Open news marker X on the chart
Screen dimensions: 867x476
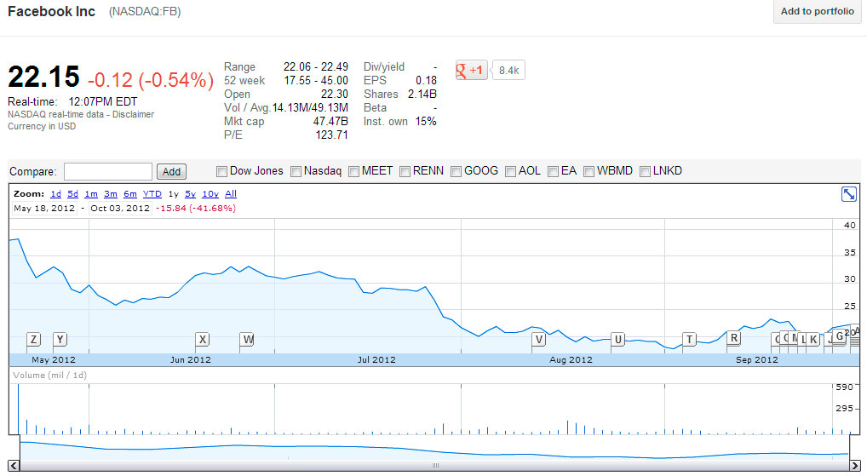tap(203, 340)
